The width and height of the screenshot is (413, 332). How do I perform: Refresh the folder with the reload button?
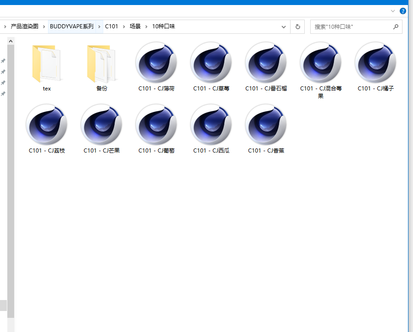point(297,26)
